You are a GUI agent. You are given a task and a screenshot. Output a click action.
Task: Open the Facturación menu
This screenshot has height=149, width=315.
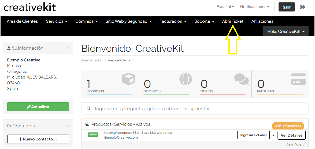[173, 21]
